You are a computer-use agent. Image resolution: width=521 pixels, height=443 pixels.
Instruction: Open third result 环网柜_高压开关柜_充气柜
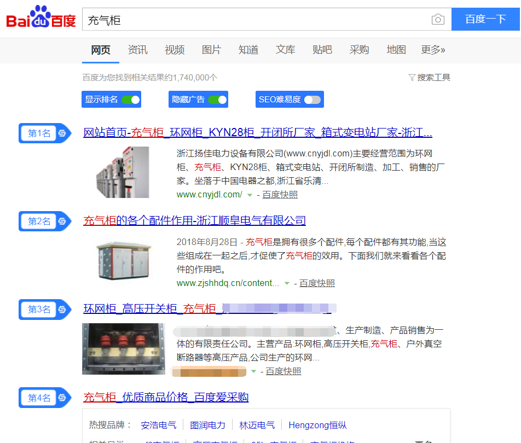(210, 308)
